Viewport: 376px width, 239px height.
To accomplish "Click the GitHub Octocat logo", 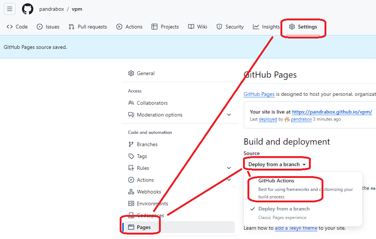I will coord(27,9).
